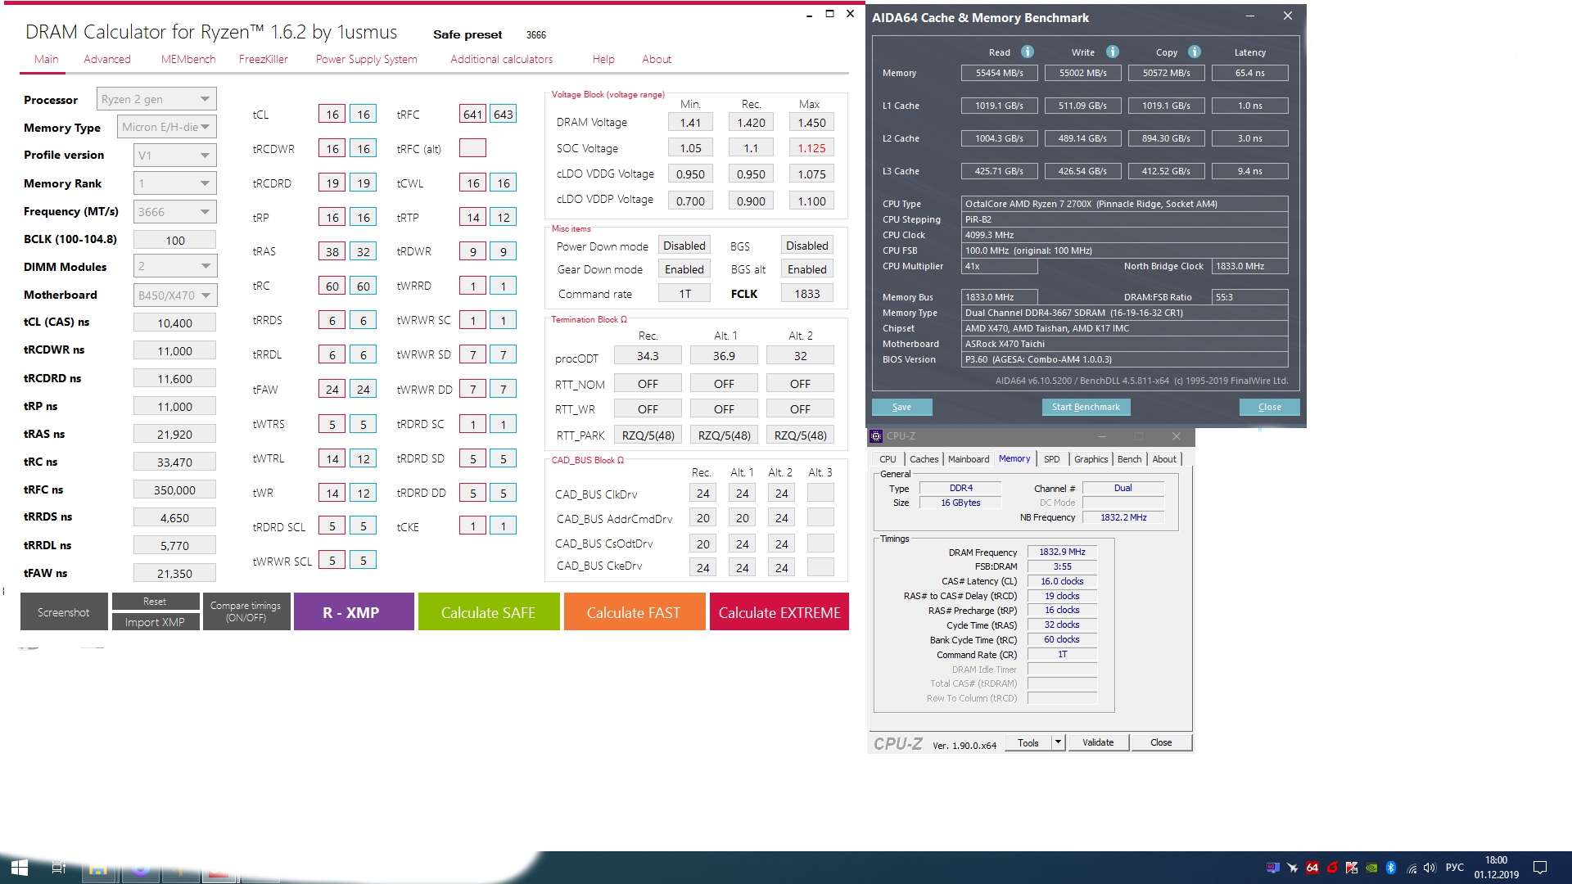Open the SPD tab in CPU-Z
This screenshot has width=1572, height=884.
(x=1051, y=459)
